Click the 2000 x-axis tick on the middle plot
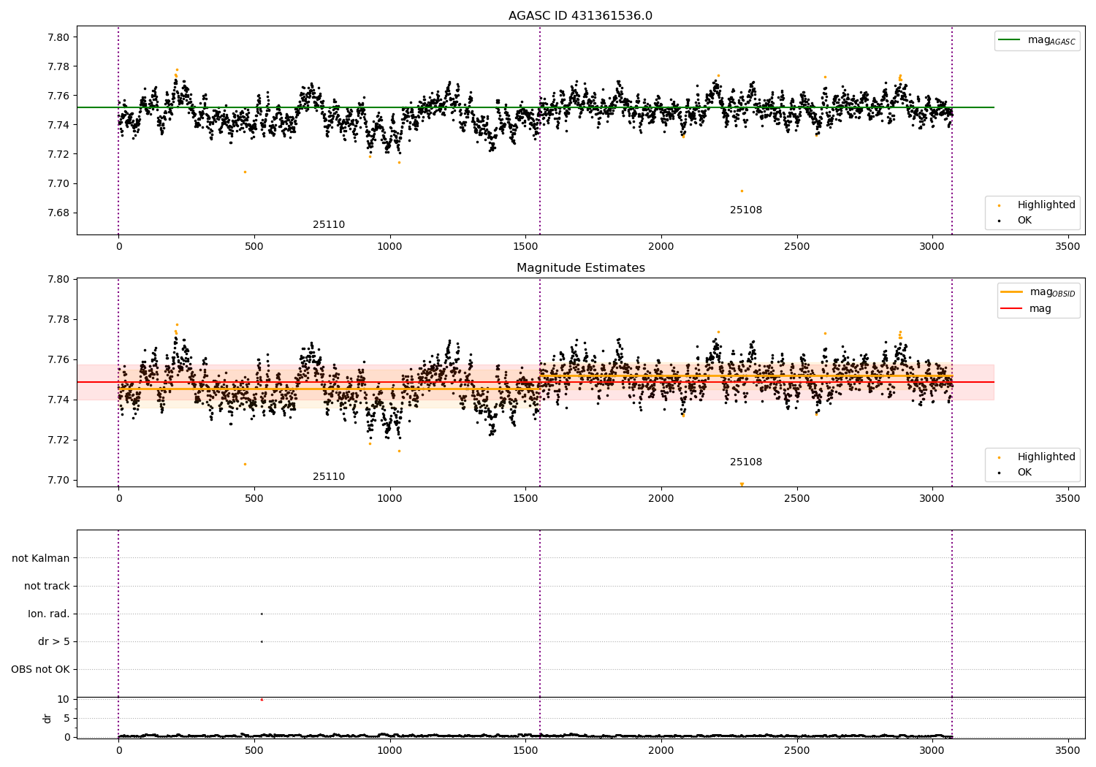This screenshot has width=1096, height=767. click(661, 499)
